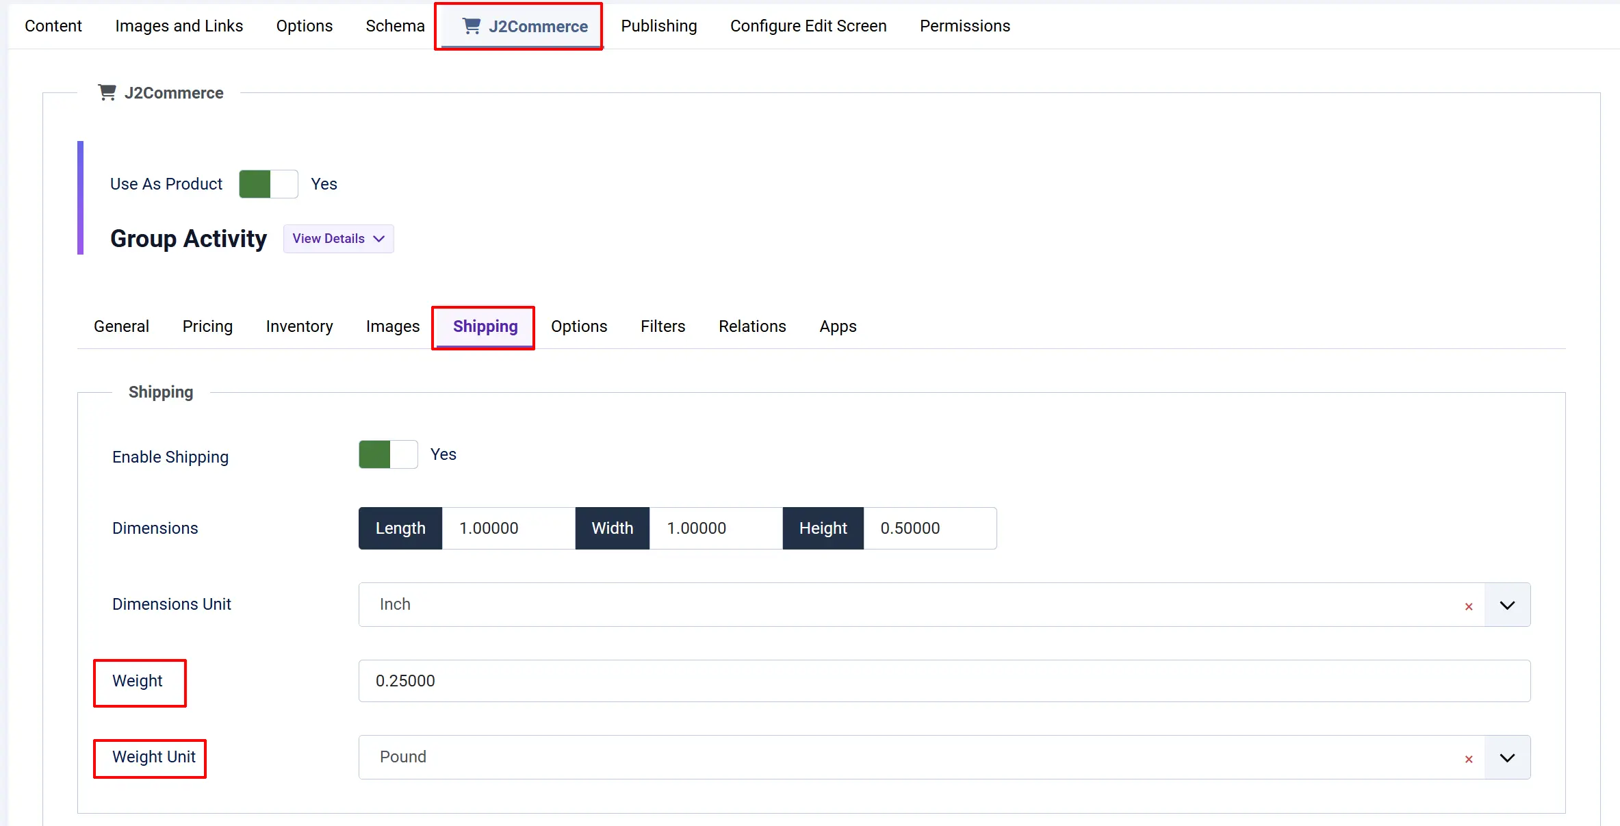The image size is (1620, 826).
Task: Click the Dimensions Unit label
Action: click(172, 604)
